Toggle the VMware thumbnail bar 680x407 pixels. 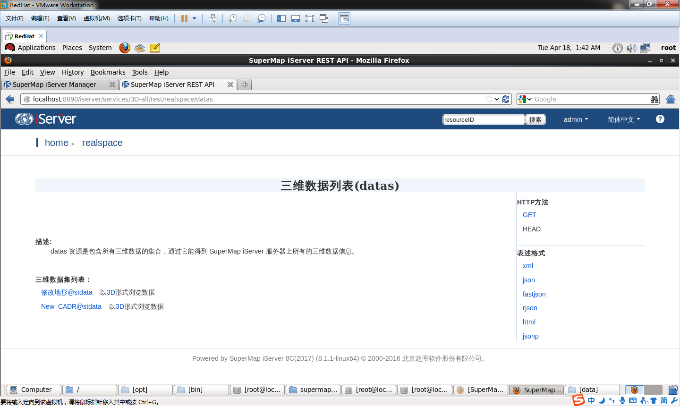click(x=296, y=18)
